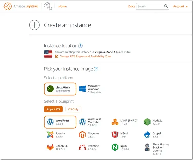The height and width of the screenshot is (160, 193).
Task: Select the Plesk Hosting Stack blueprint icon
Action: click(x=147, y=147)
